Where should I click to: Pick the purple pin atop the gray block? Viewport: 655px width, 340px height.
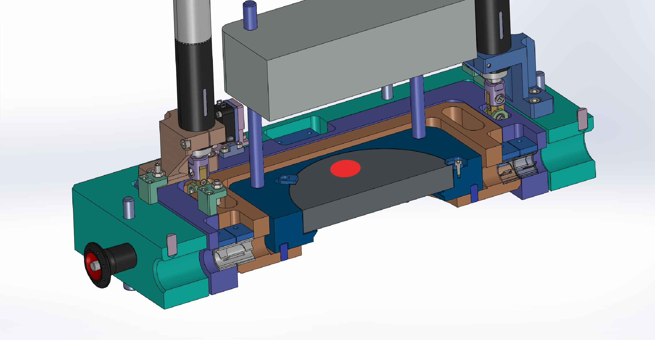pyautogui.click(x=250, y=15)
